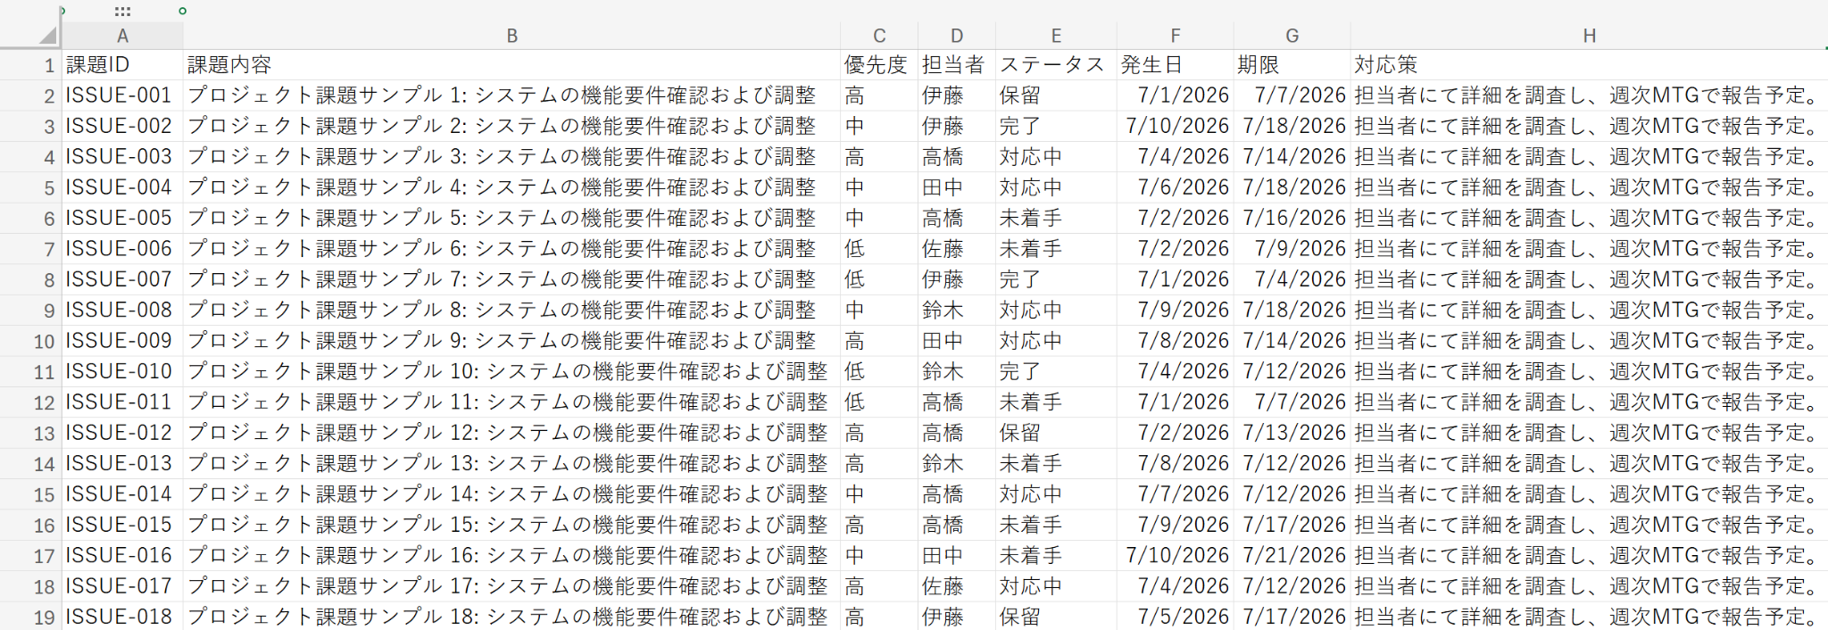
Task: Select column B header
Action: (x=511, y=36)
